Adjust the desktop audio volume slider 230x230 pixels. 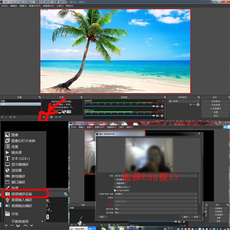120,106
